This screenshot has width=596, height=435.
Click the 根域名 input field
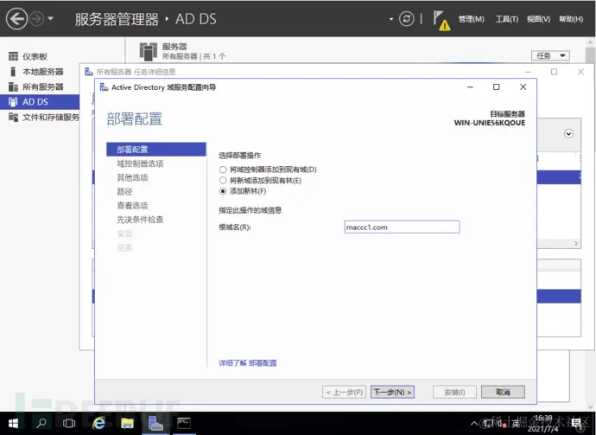click(402, 227)
